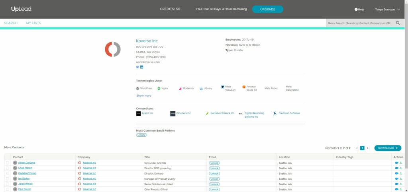
Task: Click the 'Manager Of Product Quality' cell
Action: (160, 179)
